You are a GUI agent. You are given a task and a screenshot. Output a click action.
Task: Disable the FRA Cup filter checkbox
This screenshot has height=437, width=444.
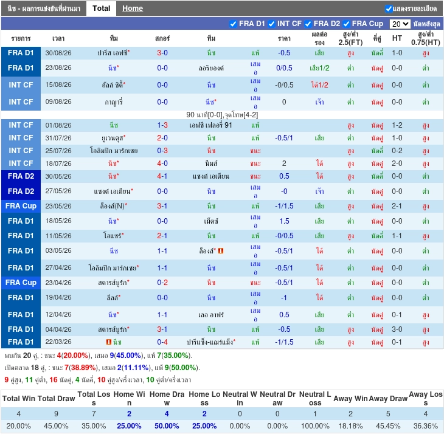point(346,24)
